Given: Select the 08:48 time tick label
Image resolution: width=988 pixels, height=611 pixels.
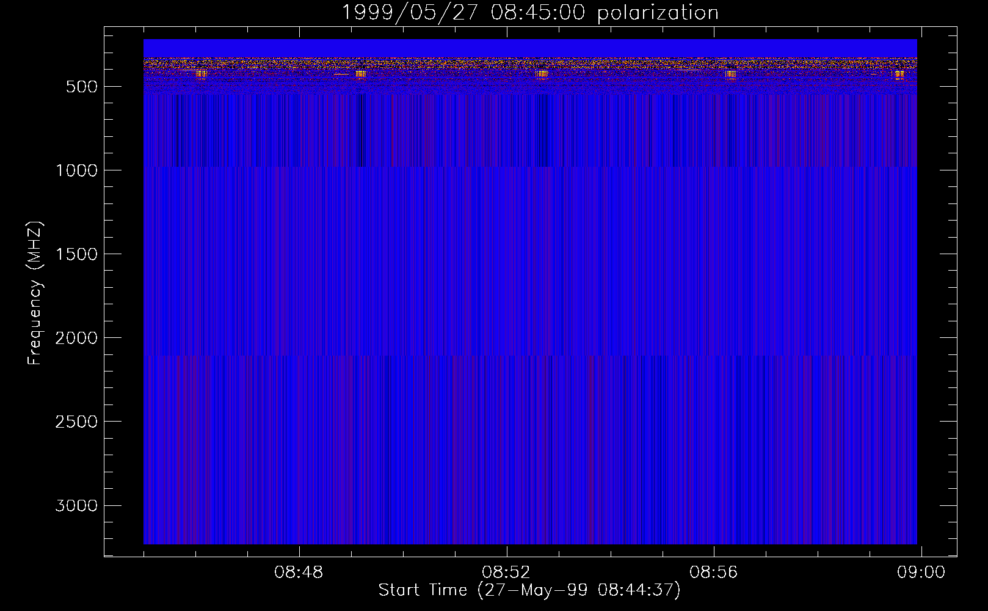Looking at the screenshot, I should pyautogui.click(x=299, y=573).
